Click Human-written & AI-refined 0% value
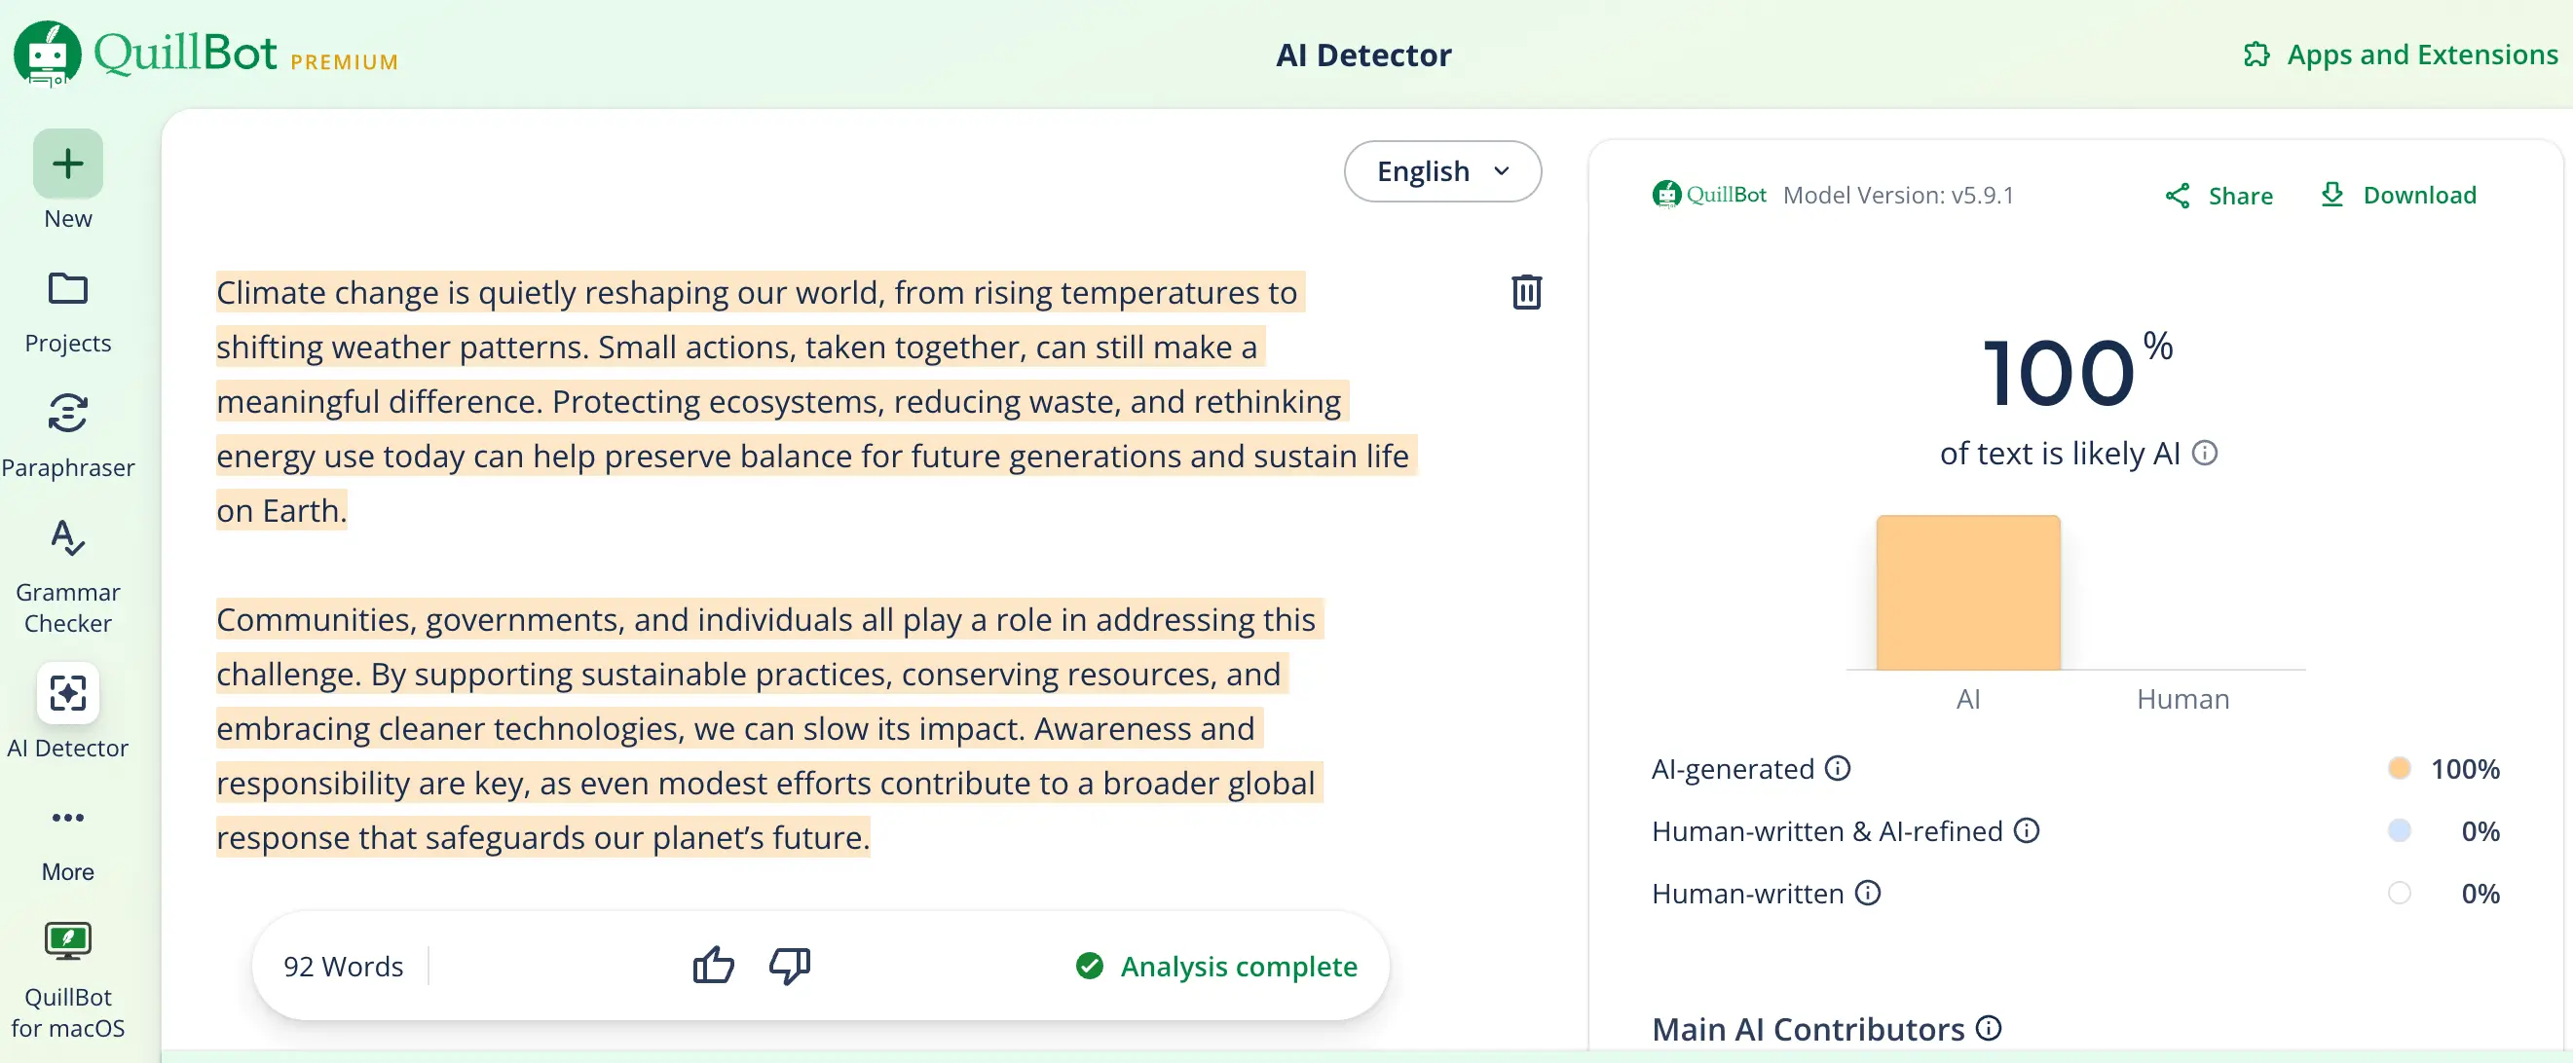The image size is (2573, 1063). pyautogui.click(x=2480, y=830)
